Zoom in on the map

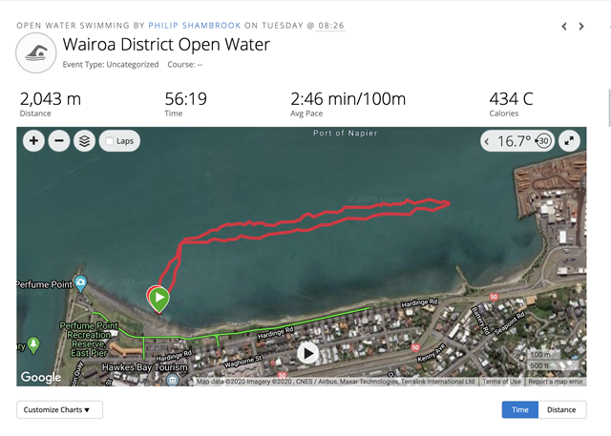click(x=33, y=141)
